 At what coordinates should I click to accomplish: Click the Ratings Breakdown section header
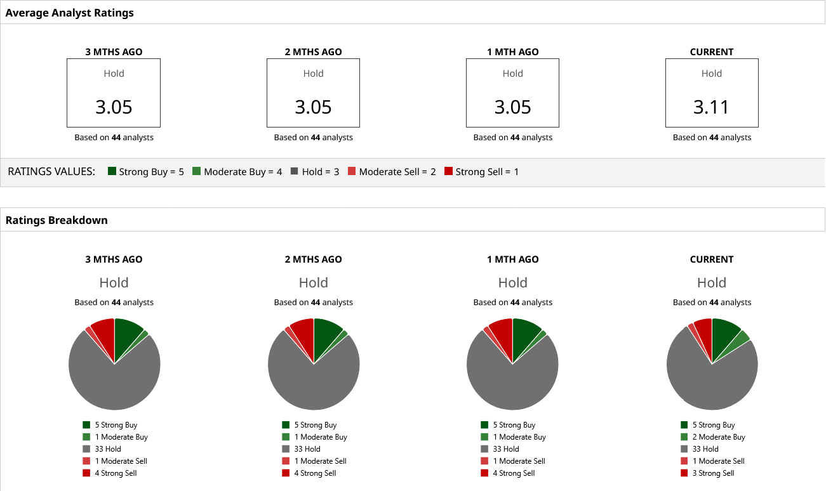click(x=57, y=220)
